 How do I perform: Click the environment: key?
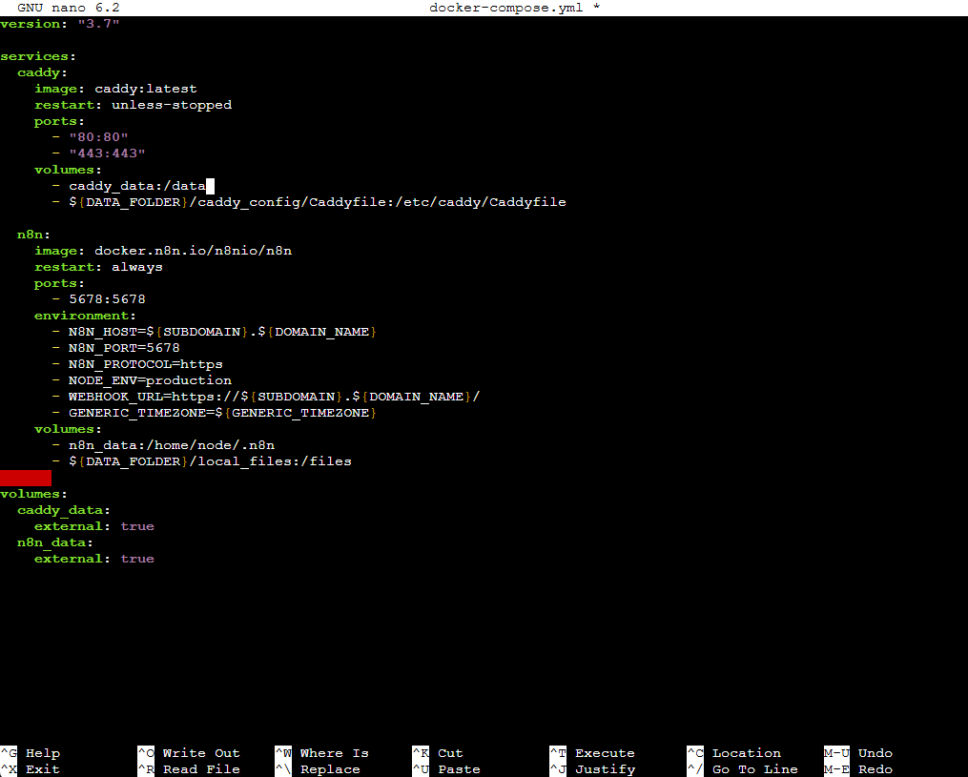pyautogui.click(x=85, y=316)
